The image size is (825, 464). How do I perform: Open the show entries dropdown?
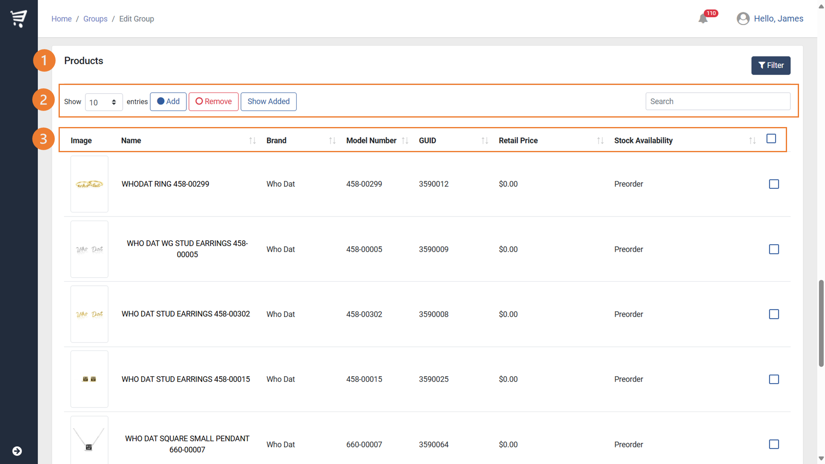click(x=104, y=102)
